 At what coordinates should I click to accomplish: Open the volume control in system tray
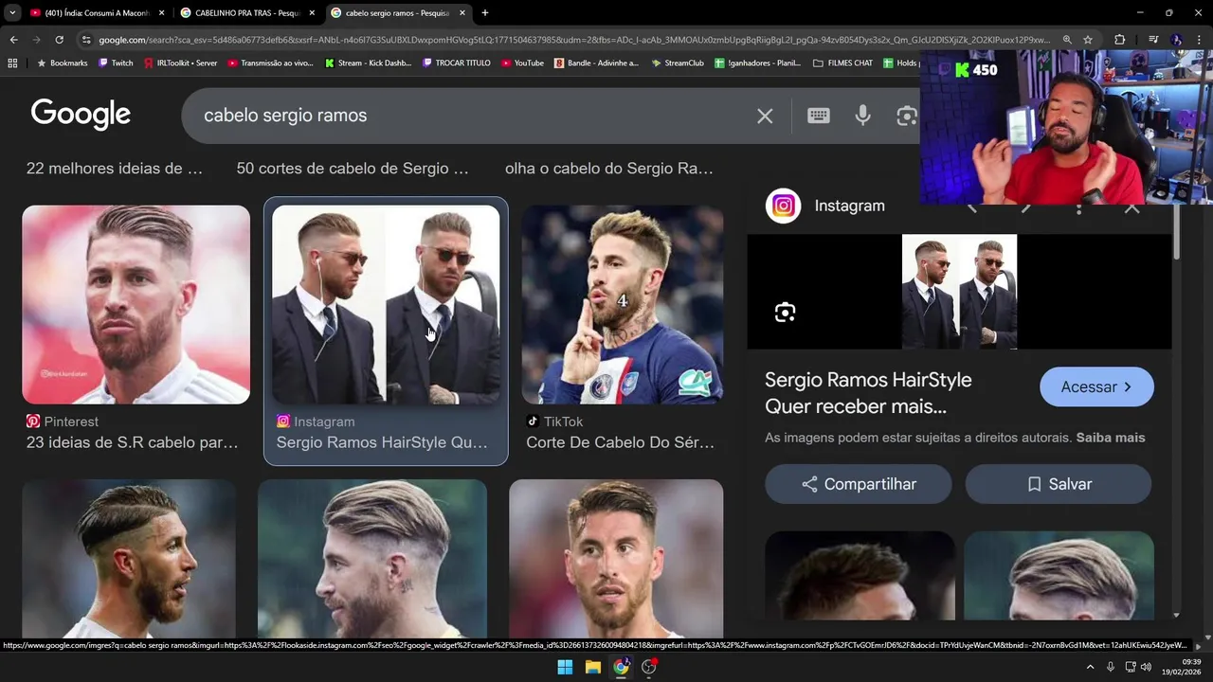pyautogui.click(x=1147, y=667)
